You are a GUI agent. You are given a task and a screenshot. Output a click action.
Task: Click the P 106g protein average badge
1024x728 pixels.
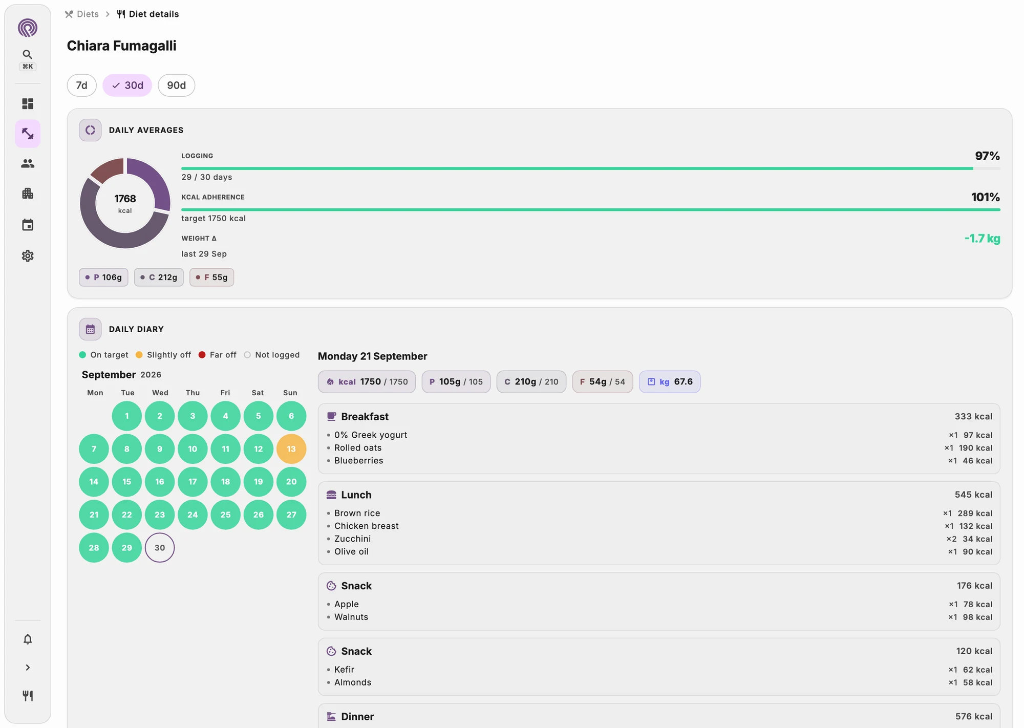pos(104,277)
